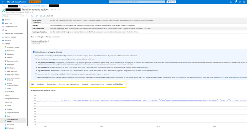Open the Analysis period dropdown (Last 24 hours)
This screenshot has width=247, height=129.
click(x=39, y=44)
